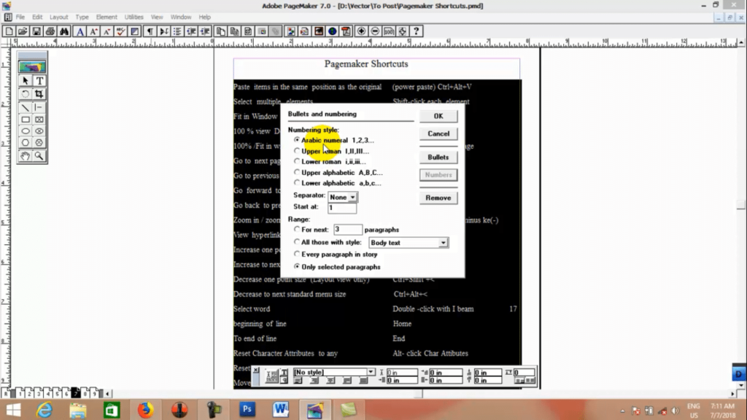Open Internet Explorer from the taskbar
The width and height of the screenshot is (747, 420).
[x=44, y=410]
